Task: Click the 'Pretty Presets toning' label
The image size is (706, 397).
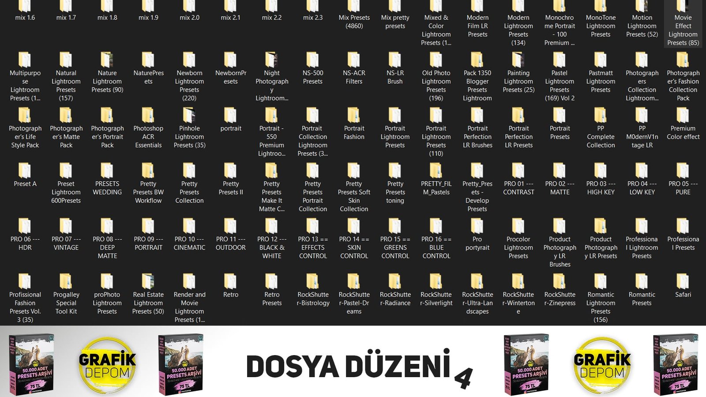Action: [395, 192]
